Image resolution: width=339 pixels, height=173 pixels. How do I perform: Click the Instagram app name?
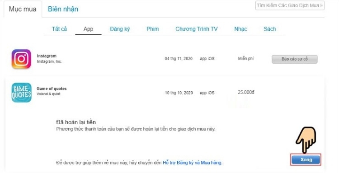click(47, 56)
